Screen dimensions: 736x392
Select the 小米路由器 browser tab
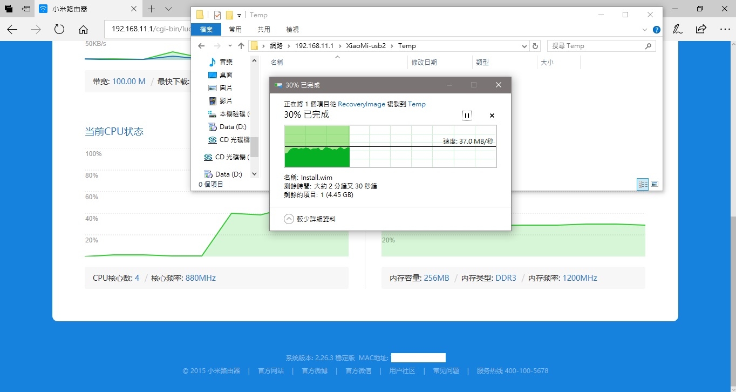tap(88, 9)
